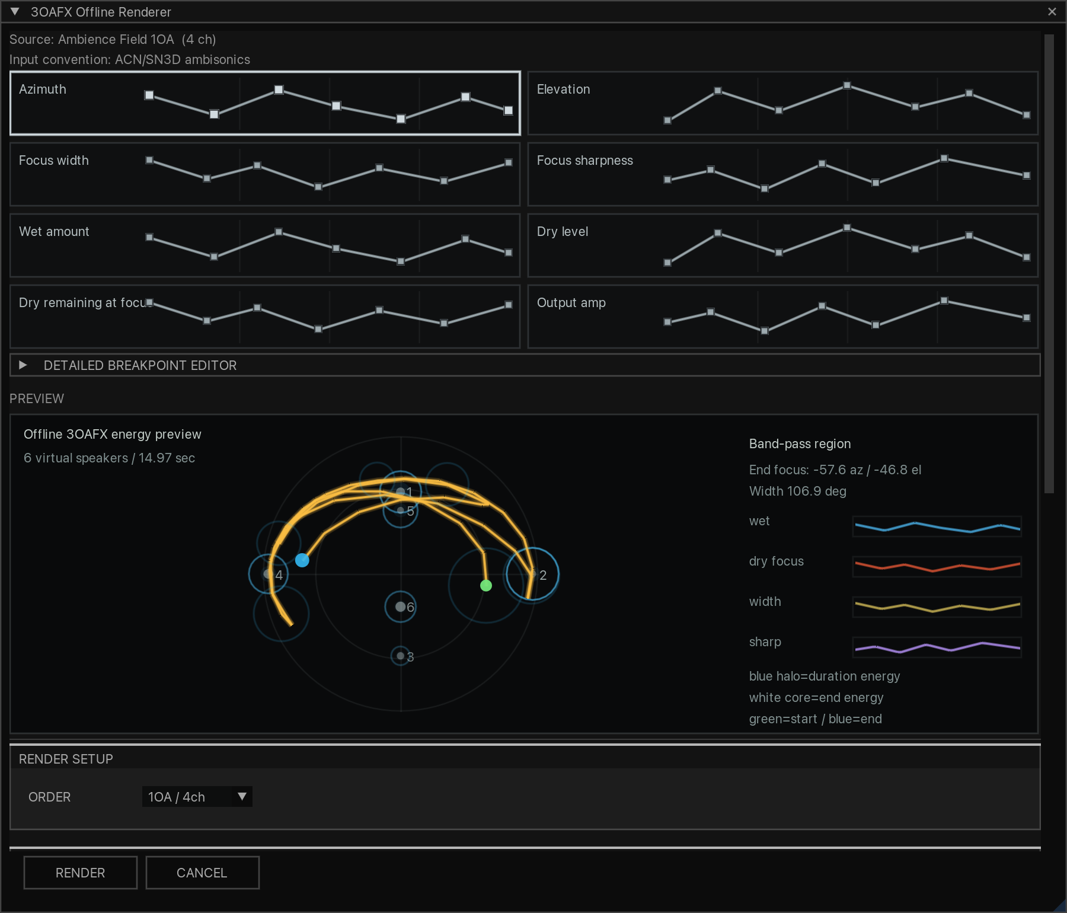Select the Elevation envelope panel
This screenshot has height=913, width=1067.
click(x=782, y=103)
